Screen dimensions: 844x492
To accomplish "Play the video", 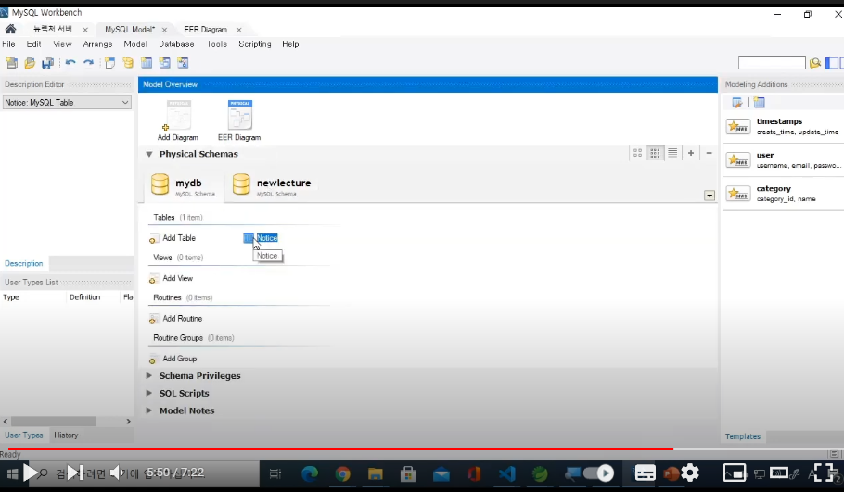I will pyautogui.click(x=30, y=473).
